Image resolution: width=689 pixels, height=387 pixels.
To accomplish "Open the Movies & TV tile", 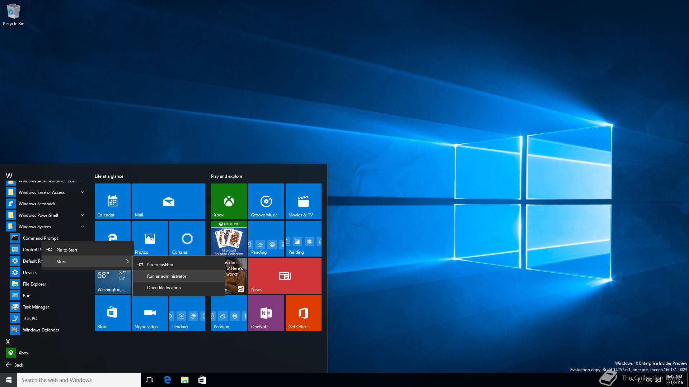I will (303, 201).
